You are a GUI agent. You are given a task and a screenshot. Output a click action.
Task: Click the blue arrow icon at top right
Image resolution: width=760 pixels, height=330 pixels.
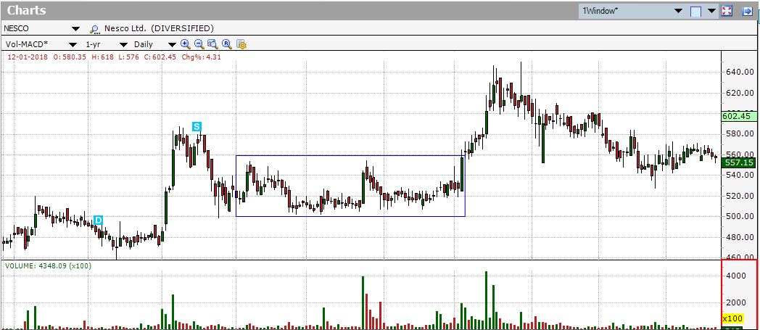tap(748, 11)
